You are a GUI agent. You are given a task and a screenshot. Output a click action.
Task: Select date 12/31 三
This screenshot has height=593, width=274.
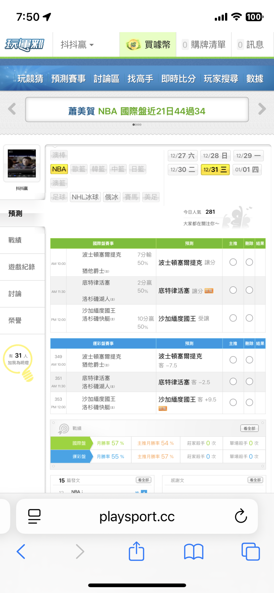coord(215,170)
